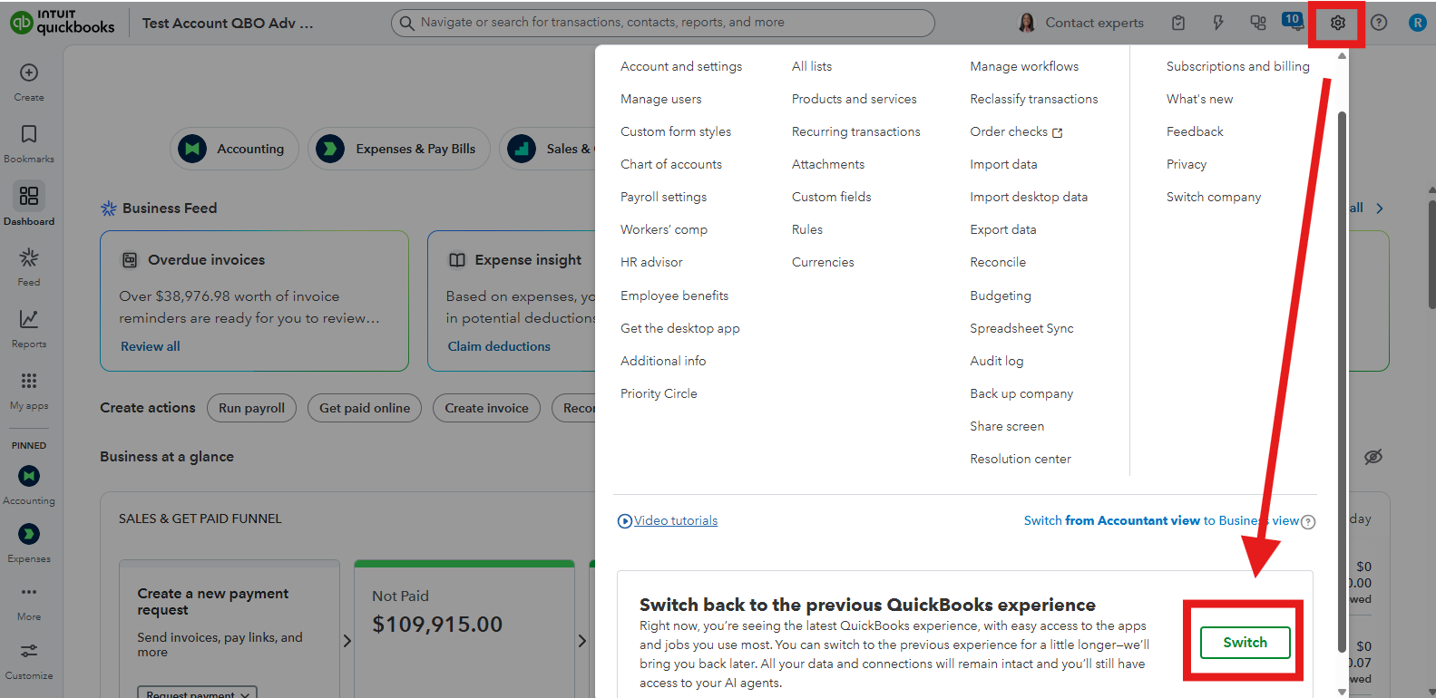Open Order checks external link
Viewport: 1436px width, 698px height.
(1016, 131)
